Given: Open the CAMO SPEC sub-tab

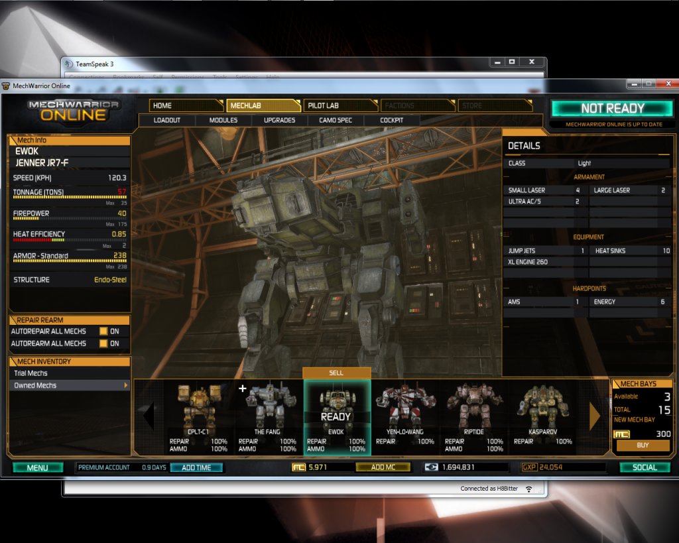Looking at the screenshot, I should [336, 121].
